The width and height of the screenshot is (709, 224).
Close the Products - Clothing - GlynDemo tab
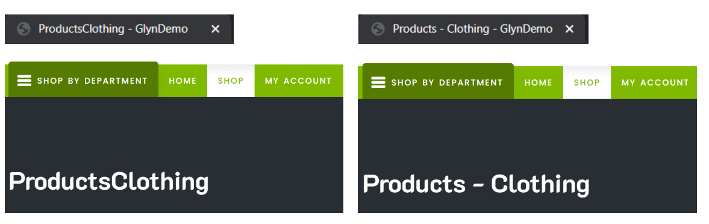[570, 30]
